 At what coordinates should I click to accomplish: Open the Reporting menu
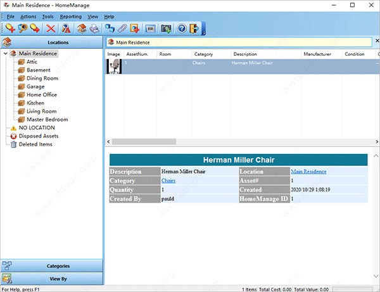70,16
